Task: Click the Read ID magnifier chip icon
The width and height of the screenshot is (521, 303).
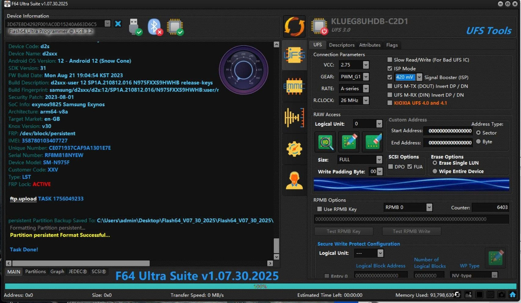Action: click(x=325, y=141)
